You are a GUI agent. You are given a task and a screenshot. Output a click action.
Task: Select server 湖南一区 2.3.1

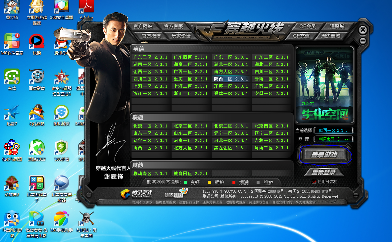tap(150, 64)
